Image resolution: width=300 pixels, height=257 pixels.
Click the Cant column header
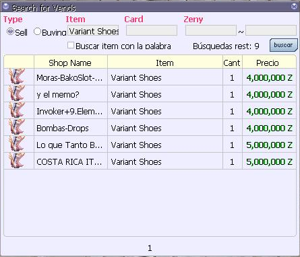click(x=233, y=63)
